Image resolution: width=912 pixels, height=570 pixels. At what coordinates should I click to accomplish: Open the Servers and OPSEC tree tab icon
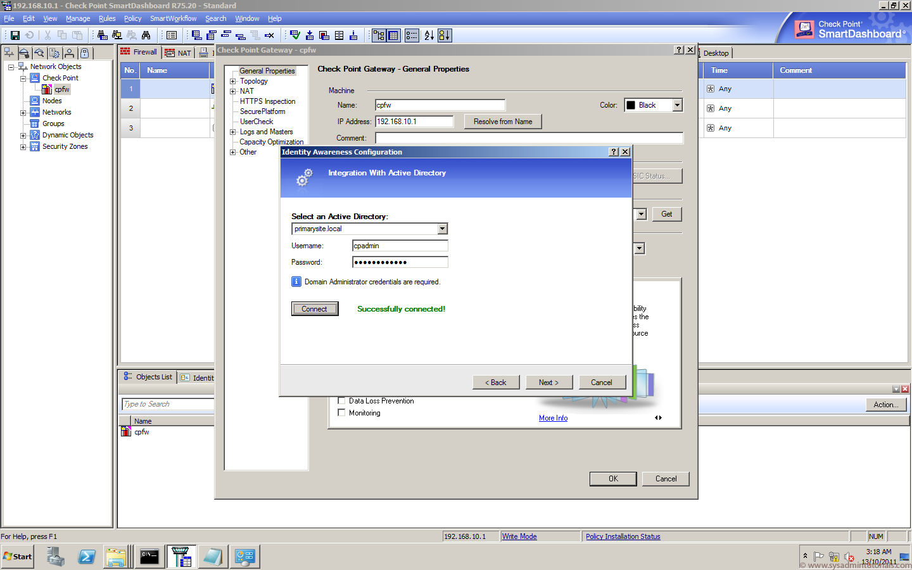[x=54, y=53]
